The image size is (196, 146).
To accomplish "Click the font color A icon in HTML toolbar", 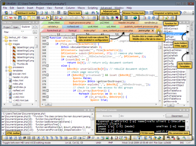I will tap(38, 138).
